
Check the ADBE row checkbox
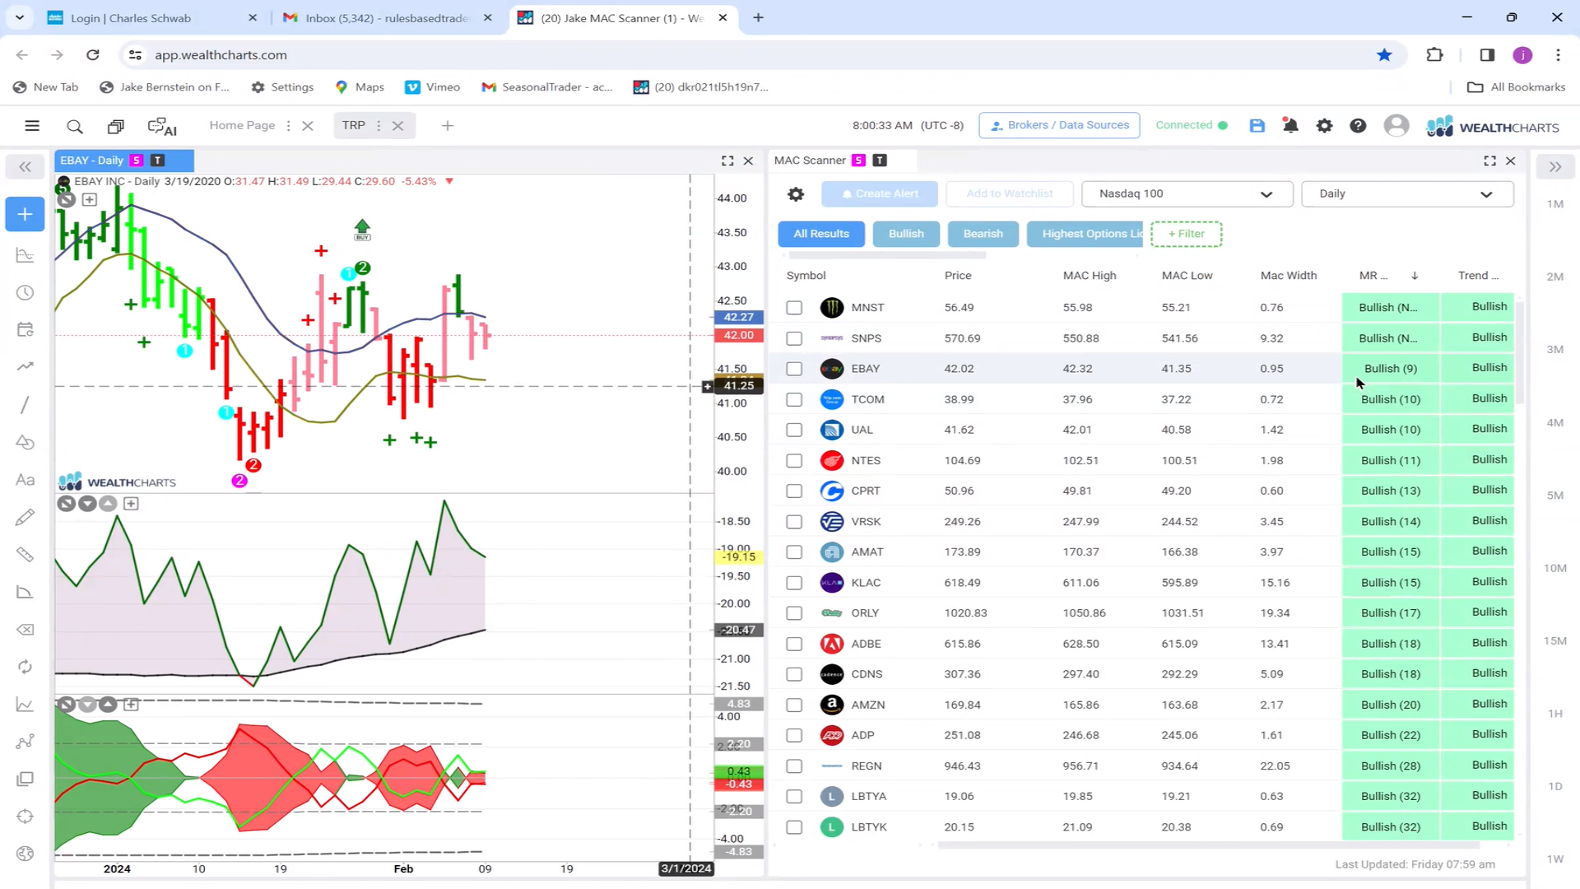(x=793, y=644)
